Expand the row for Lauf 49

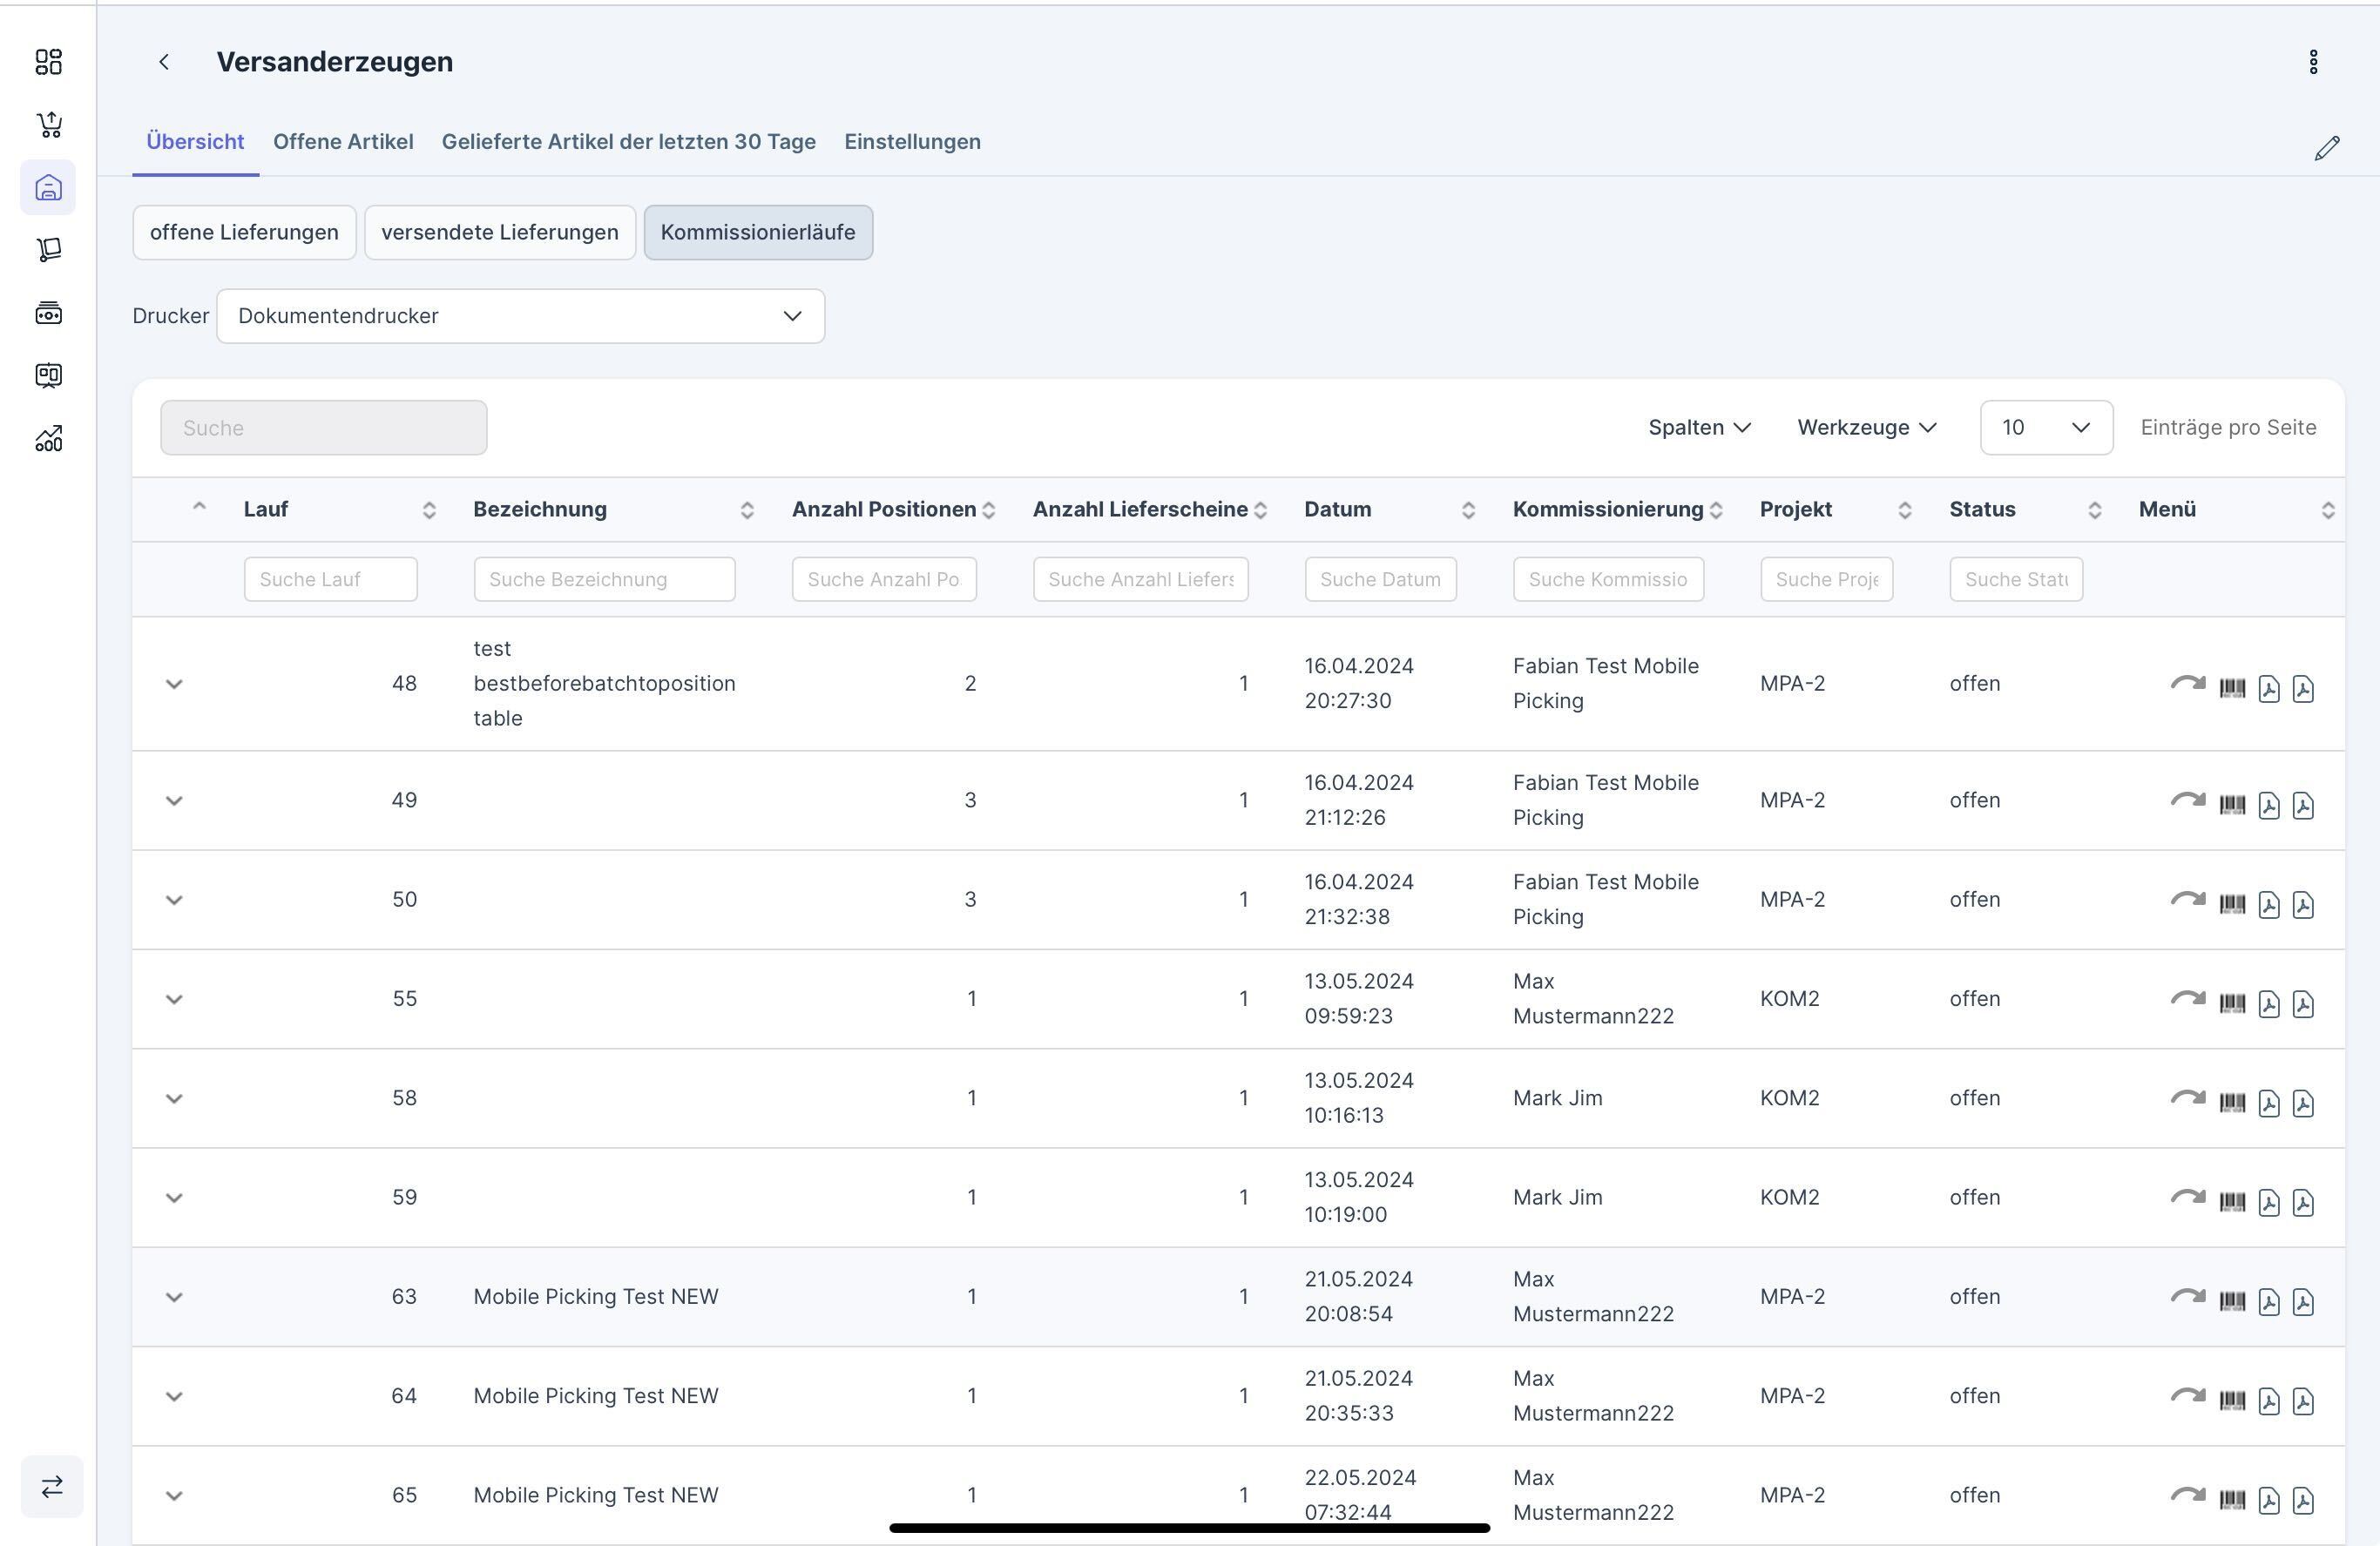point(174,801)
